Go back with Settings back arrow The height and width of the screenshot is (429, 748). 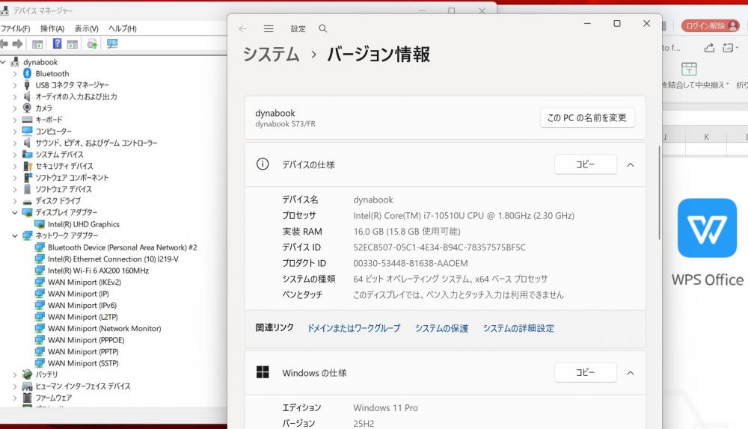click(242, 29)
